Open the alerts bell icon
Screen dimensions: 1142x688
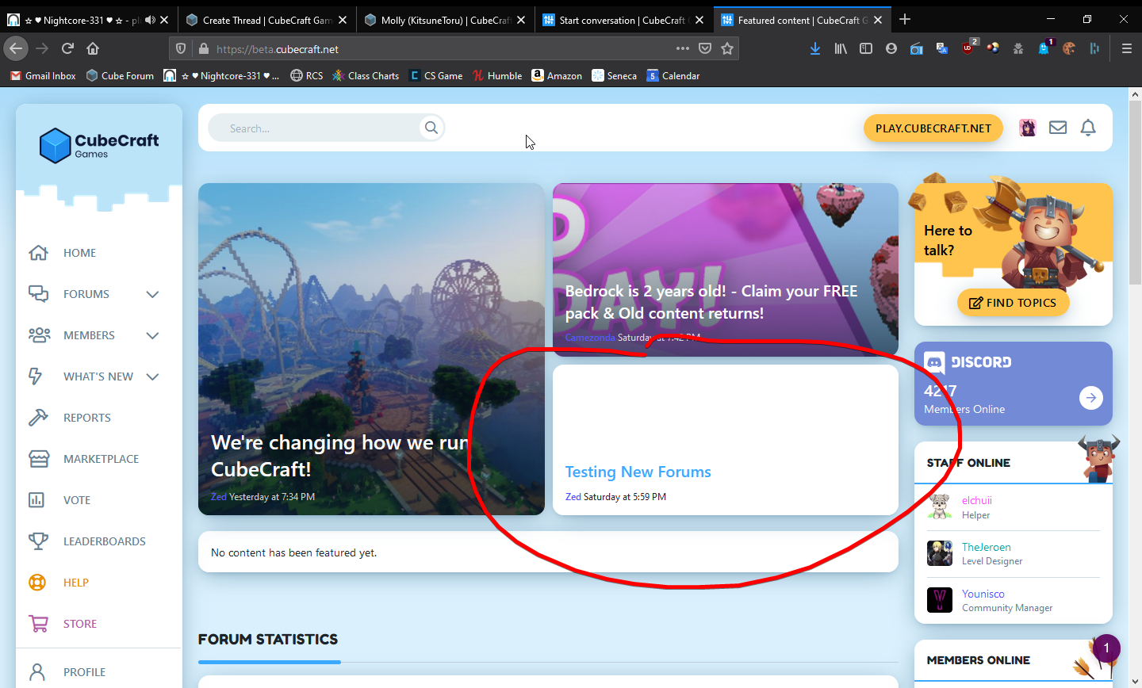tap(1088, 128)
